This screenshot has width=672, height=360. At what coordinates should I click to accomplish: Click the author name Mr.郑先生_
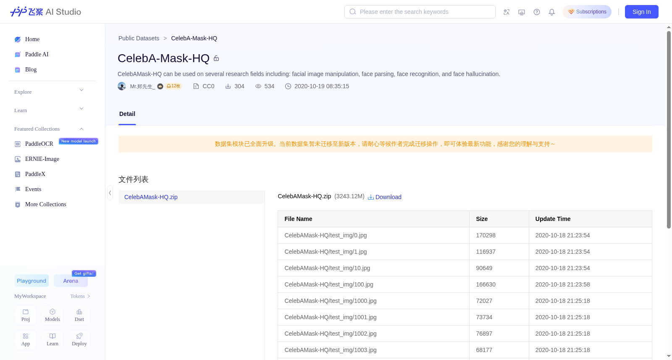[x=143, y=87]
